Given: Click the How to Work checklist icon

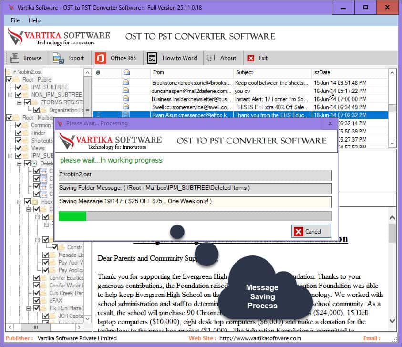Looking at the screenshot, I should pyautogui.click(x=152, y=58).
